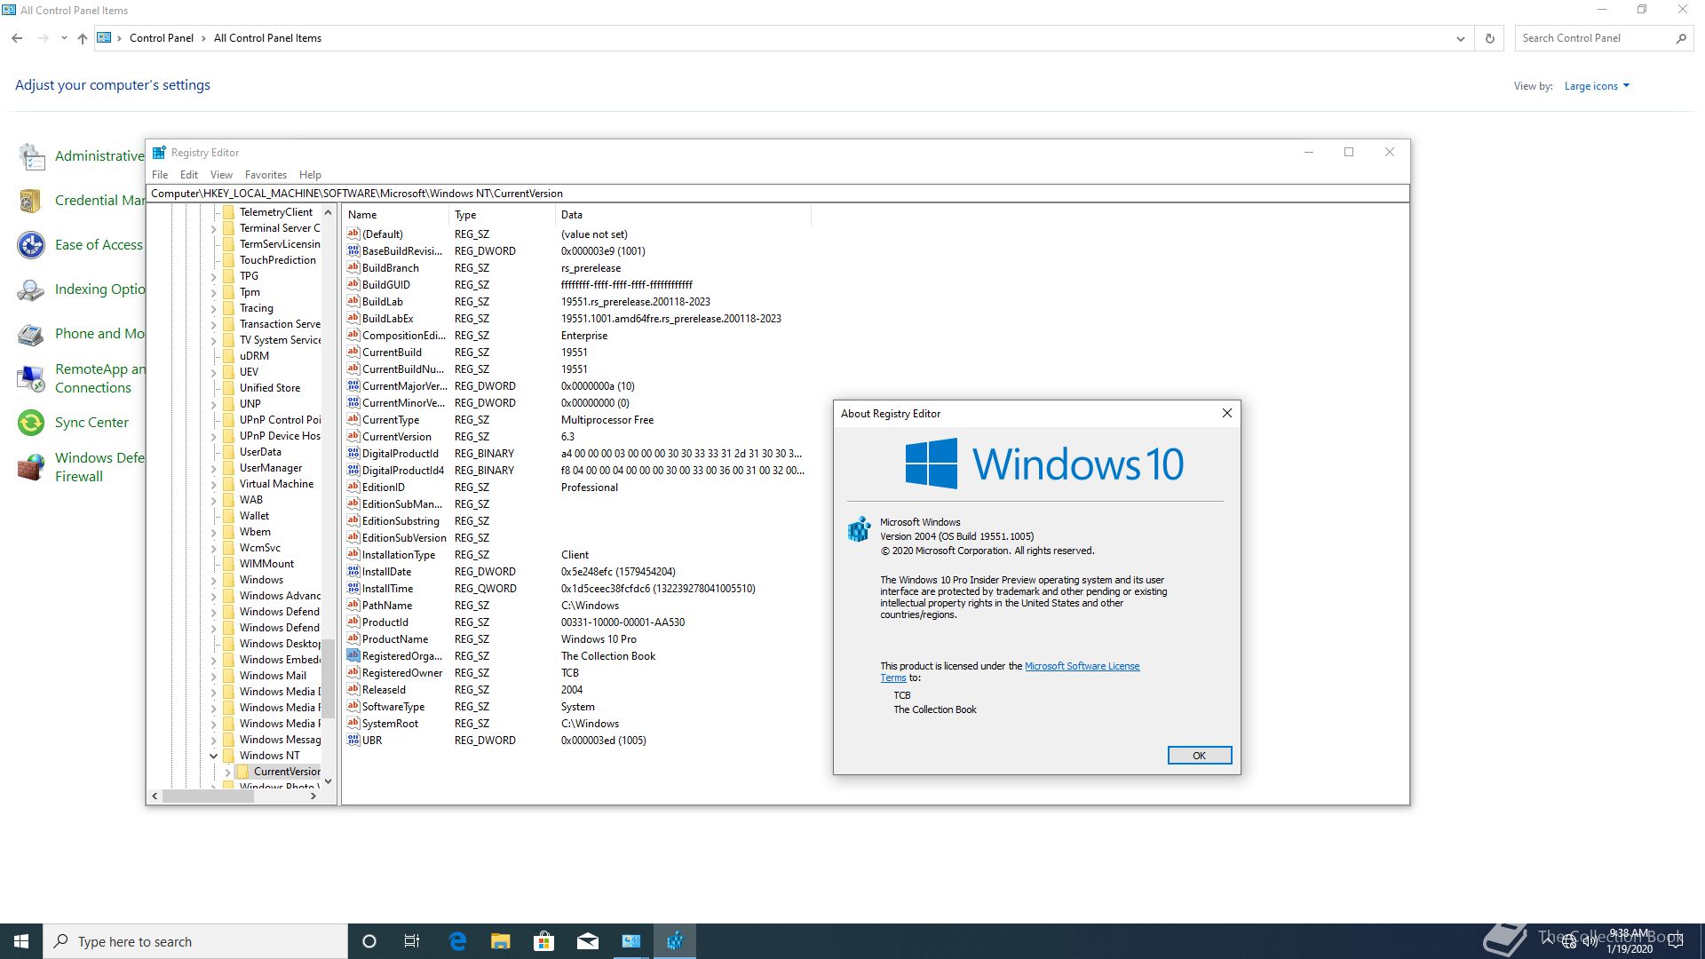Open Sync Center icon
Screen dimensions: 1705x959
(x=32, y=423)
